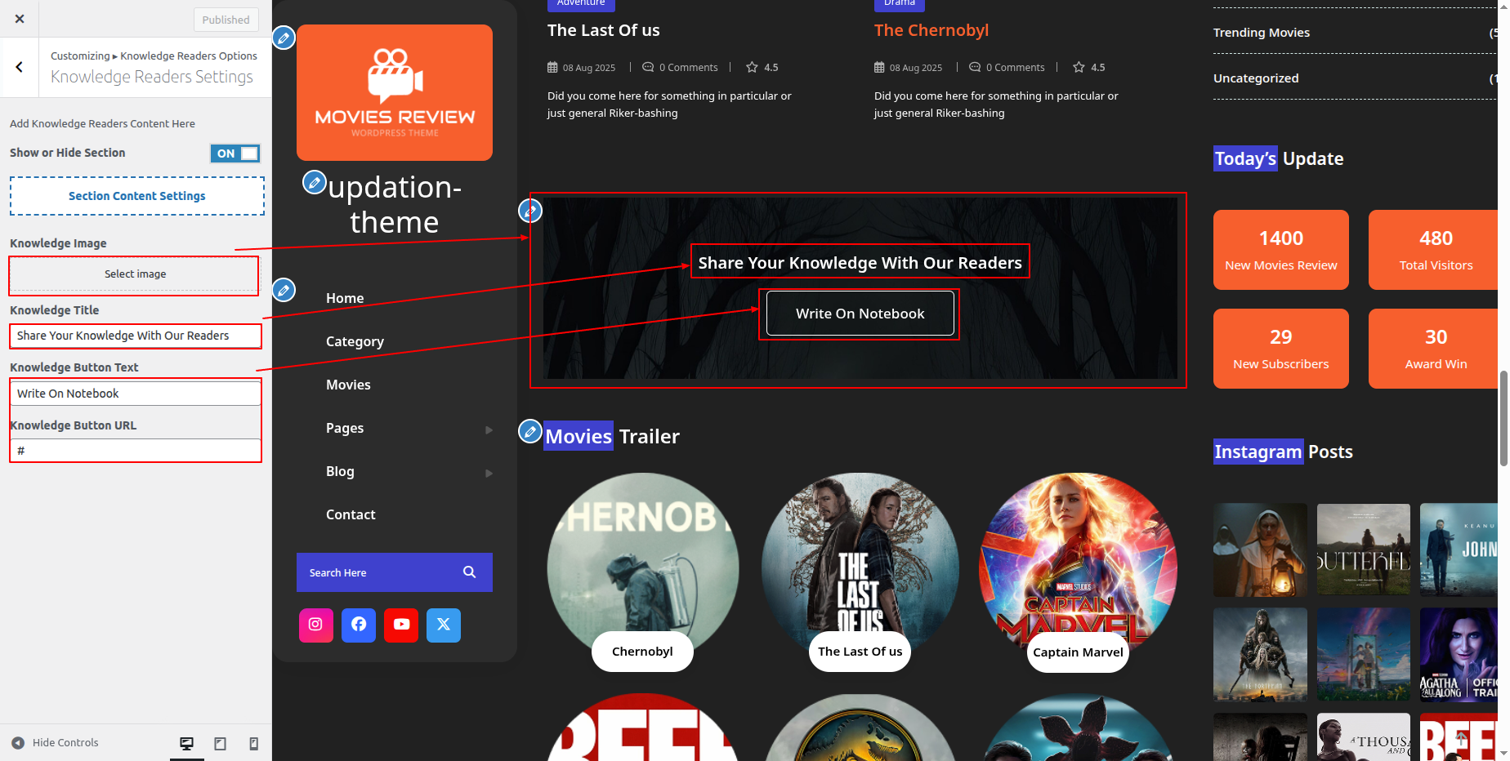Switch to mobile preview device icon

point(253,743)
